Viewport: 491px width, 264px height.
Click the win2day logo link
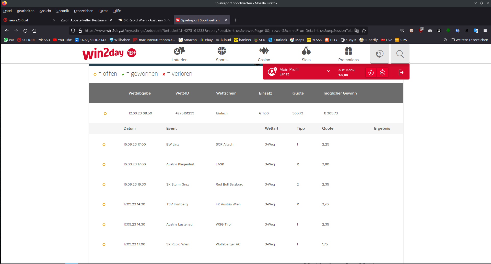tap(109, 53)
